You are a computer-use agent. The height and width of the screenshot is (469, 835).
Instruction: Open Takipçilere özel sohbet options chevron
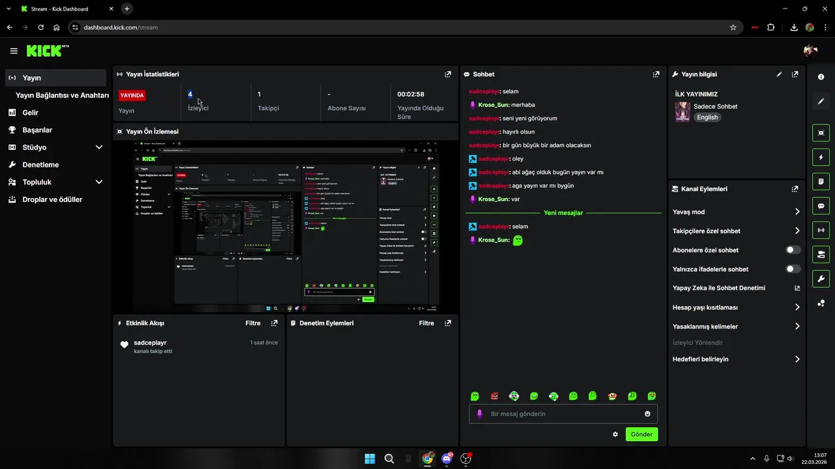(797, 231)
